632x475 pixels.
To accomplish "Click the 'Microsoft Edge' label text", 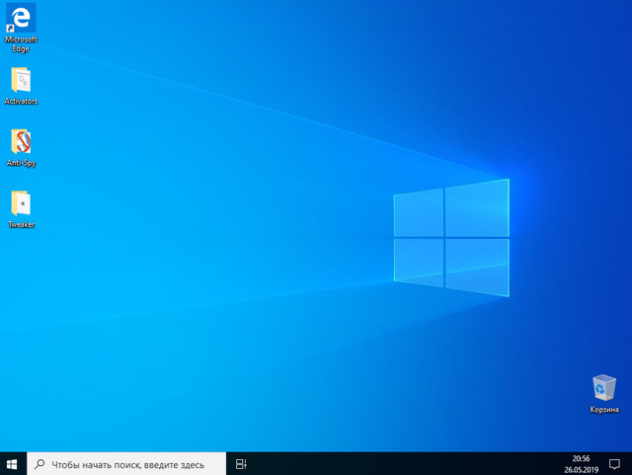I will point(21,43).
